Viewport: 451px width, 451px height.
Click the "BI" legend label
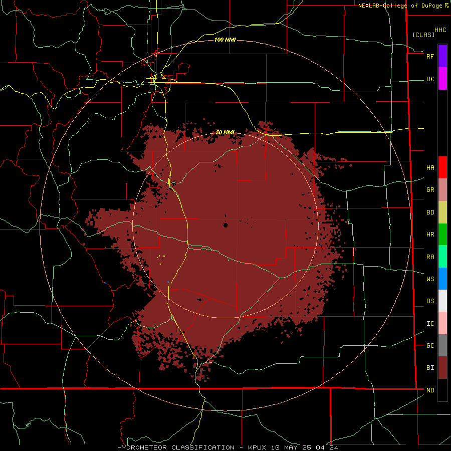coord(430,368)
